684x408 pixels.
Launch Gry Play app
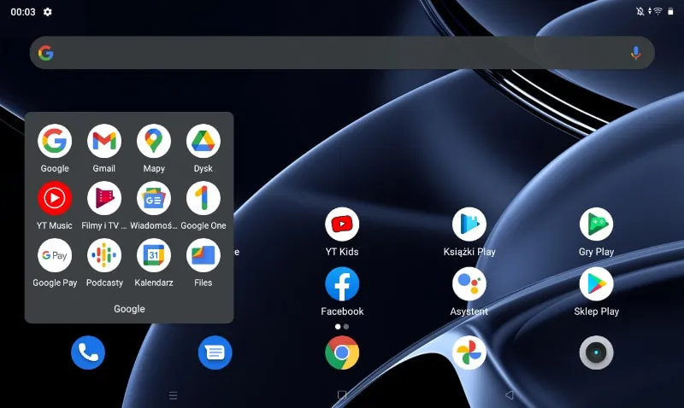596,224
